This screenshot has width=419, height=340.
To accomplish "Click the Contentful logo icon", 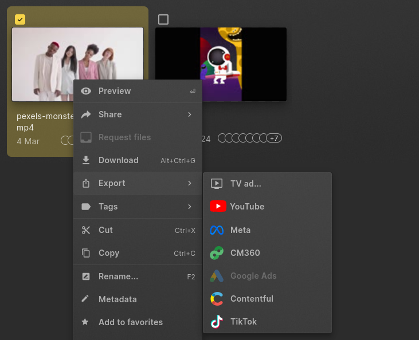I will coord(217,299).
